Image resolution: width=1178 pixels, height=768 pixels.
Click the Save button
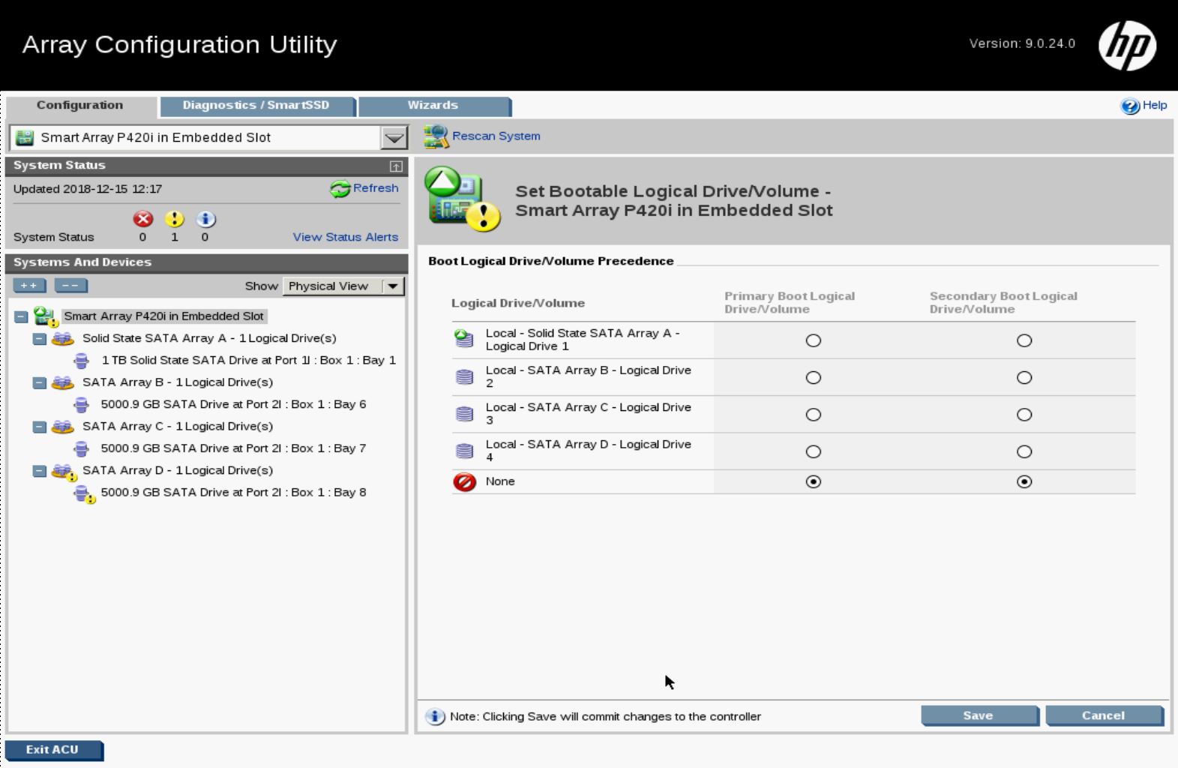click(979, 716)
